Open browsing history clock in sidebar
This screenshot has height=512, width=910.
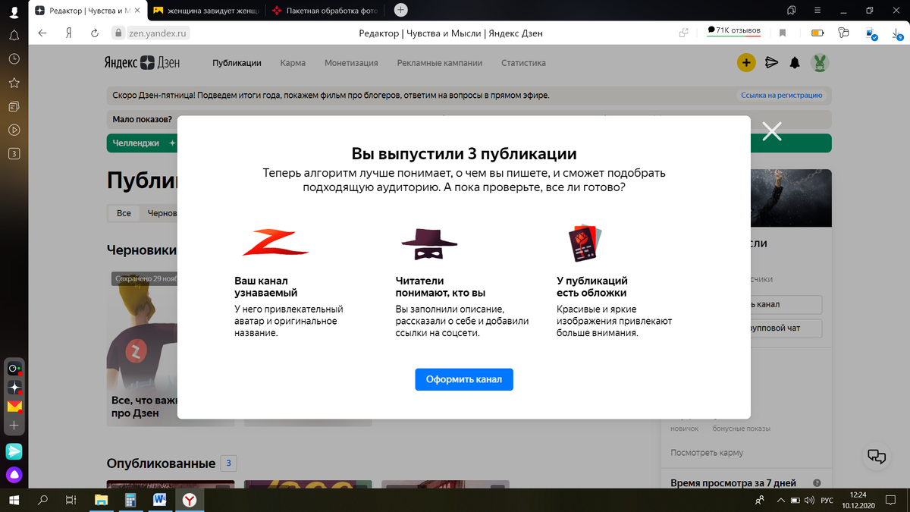(x=14, y=58)
